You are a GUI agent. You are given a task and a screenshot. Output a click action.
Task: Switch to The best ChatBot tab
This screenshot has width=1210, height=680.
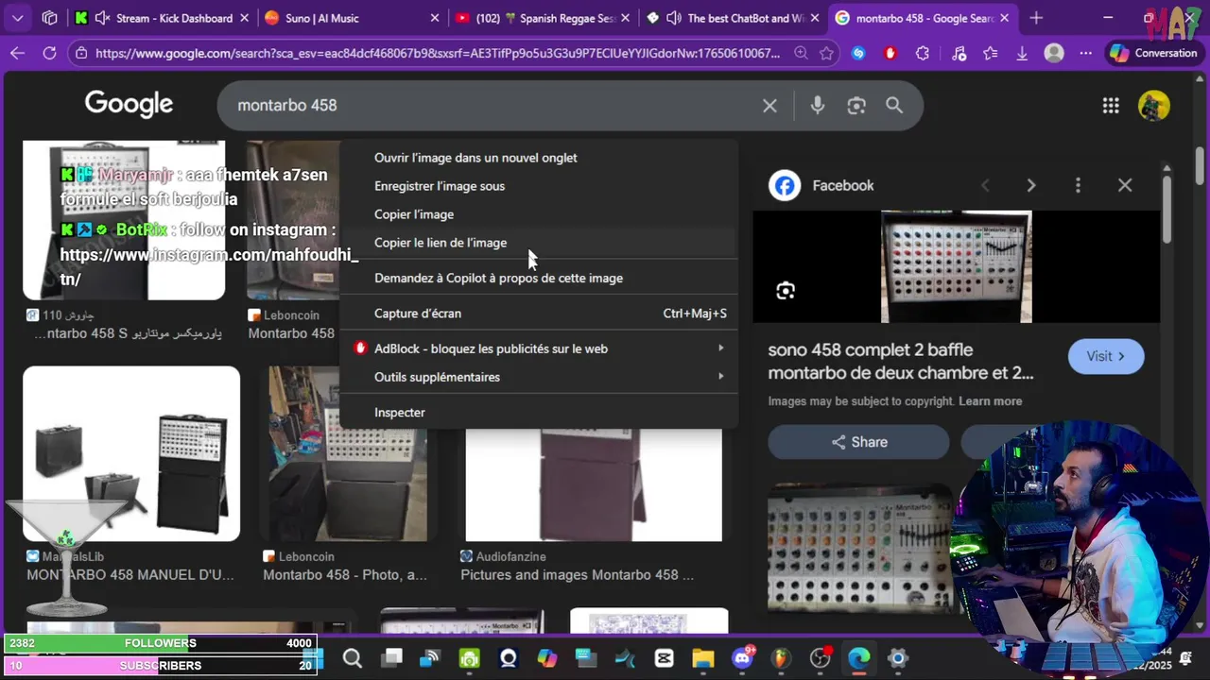(732, 18)
